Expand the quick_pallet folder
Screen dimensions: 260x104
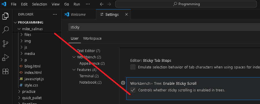[19, 98]
